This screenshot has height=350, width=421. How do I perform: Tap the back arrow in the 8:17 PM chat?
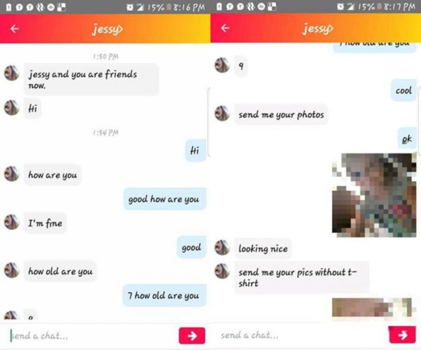tap(225, 28)
